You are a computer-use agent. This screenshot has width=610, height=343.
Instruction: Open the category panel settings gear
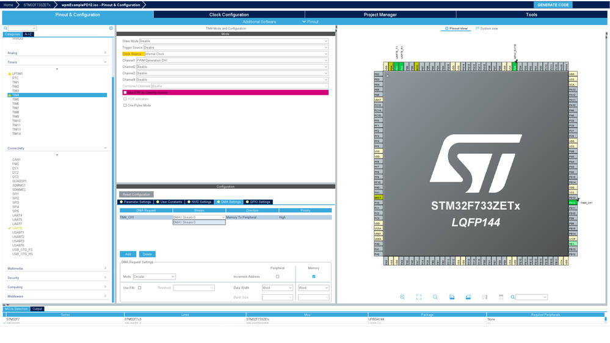coord(111,28)
